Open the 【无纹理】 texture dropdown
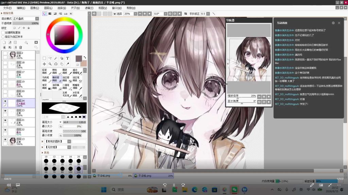 click(69, 147)
